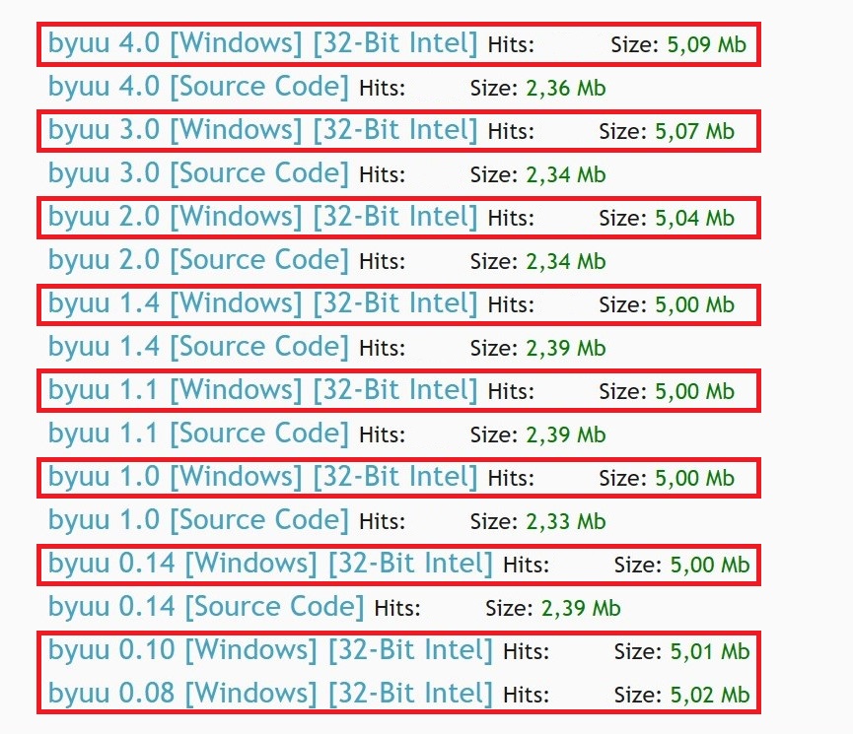853x734 pixels.
Task: Open byuu 0.14 Windows 32-Bit Intel download
Action: pos(270,564)
